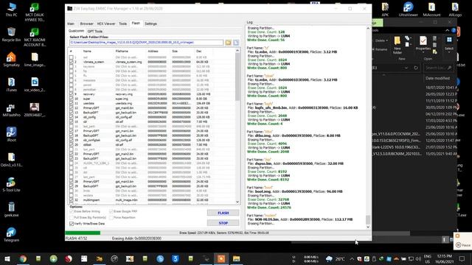Click the partition list vertical scrollbar
The image size is (472, 265).
[237, 77]
